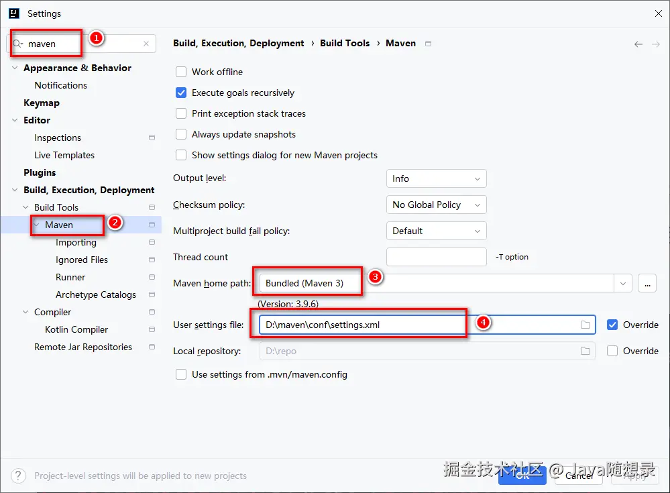The width and height of the screenshot is (670, 493).
Task: Focus the settings search field
Action: (x=81, y=44)
